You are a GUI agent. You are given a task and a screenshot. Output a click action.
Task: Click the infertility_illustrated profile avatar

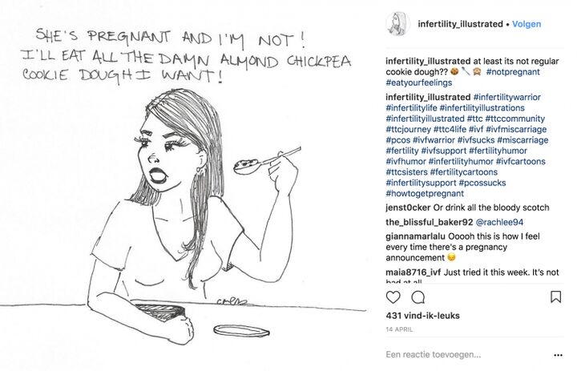pyautogui.click(x=397, y=23)
